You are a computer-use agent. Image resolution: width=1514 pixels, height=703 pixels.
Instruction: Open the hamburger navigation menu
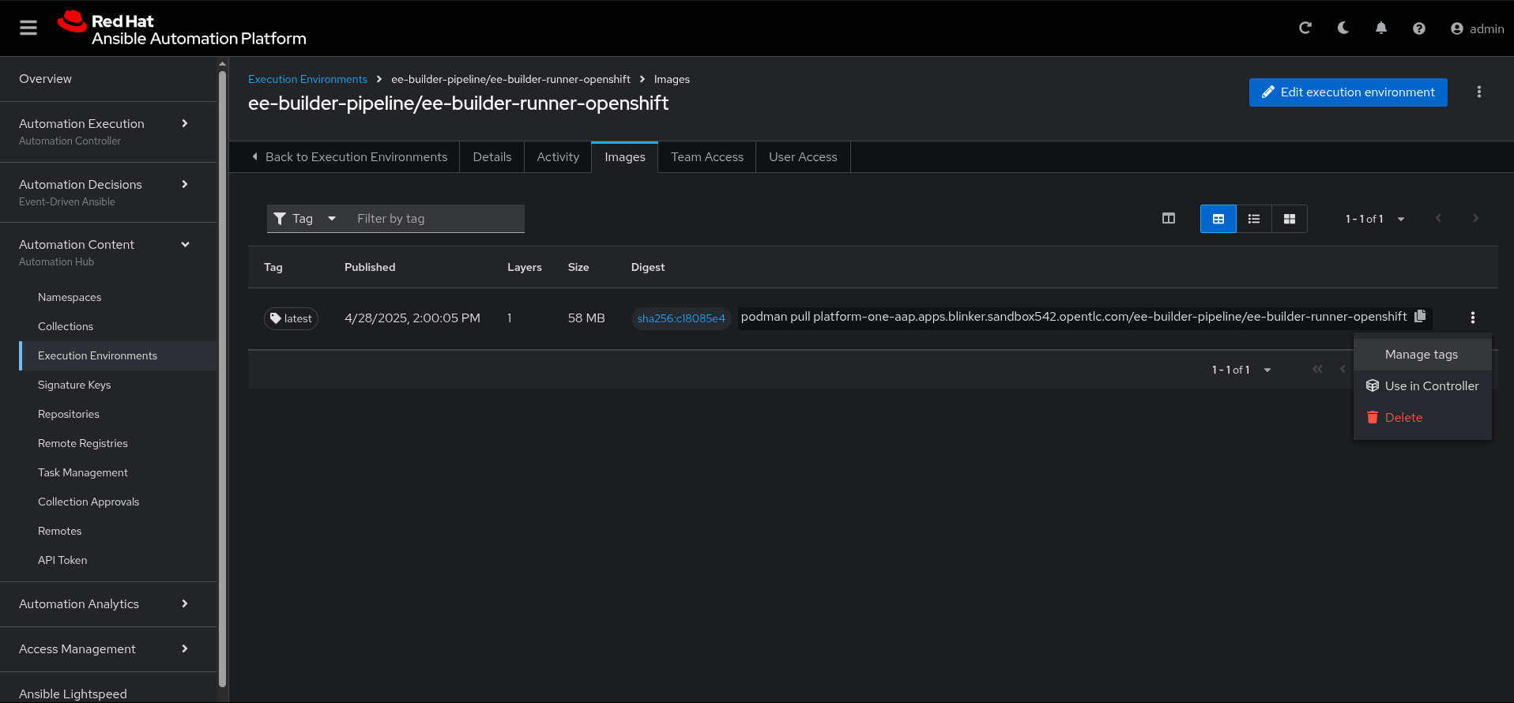[28, 28]
